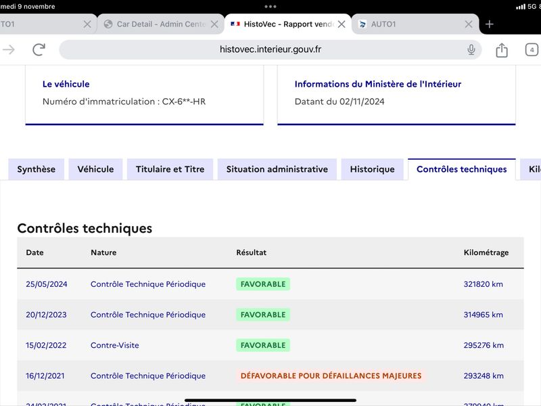The width and height of the screenshot is (541, 406).
Task: Select the date 15/02/2022
Action: (x=46, y=345)
